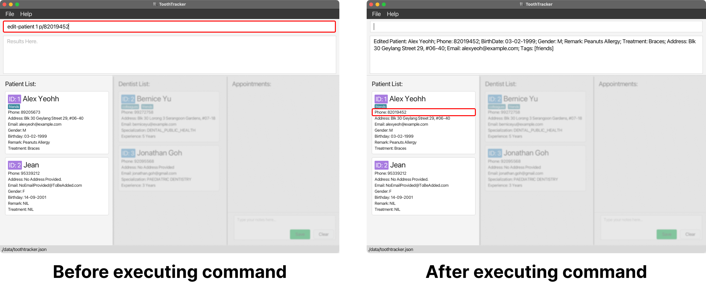Screen dimensions: 706x282
Task: Click 'Treatment: Braces' in right window card
Action: [x=390, y=148]
